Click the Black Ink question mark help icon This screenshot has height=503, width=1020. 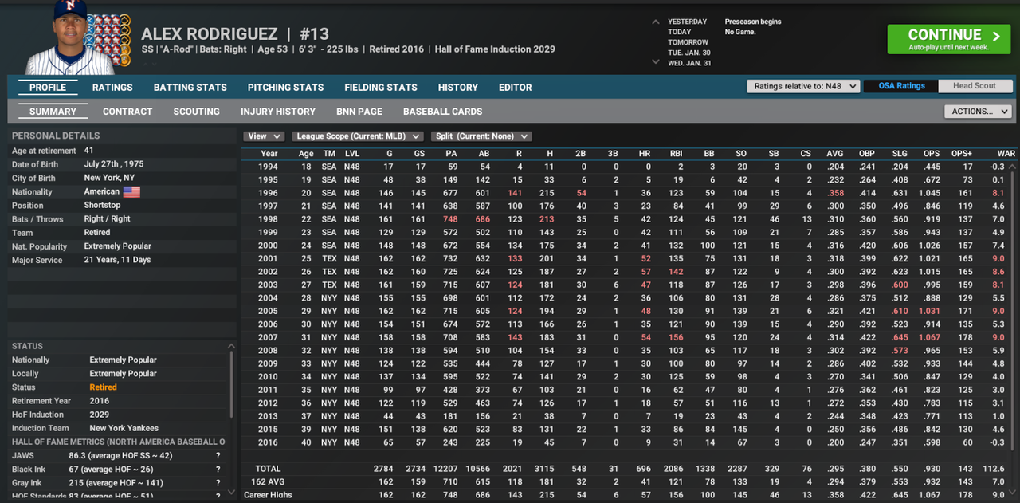coord(218,470)
